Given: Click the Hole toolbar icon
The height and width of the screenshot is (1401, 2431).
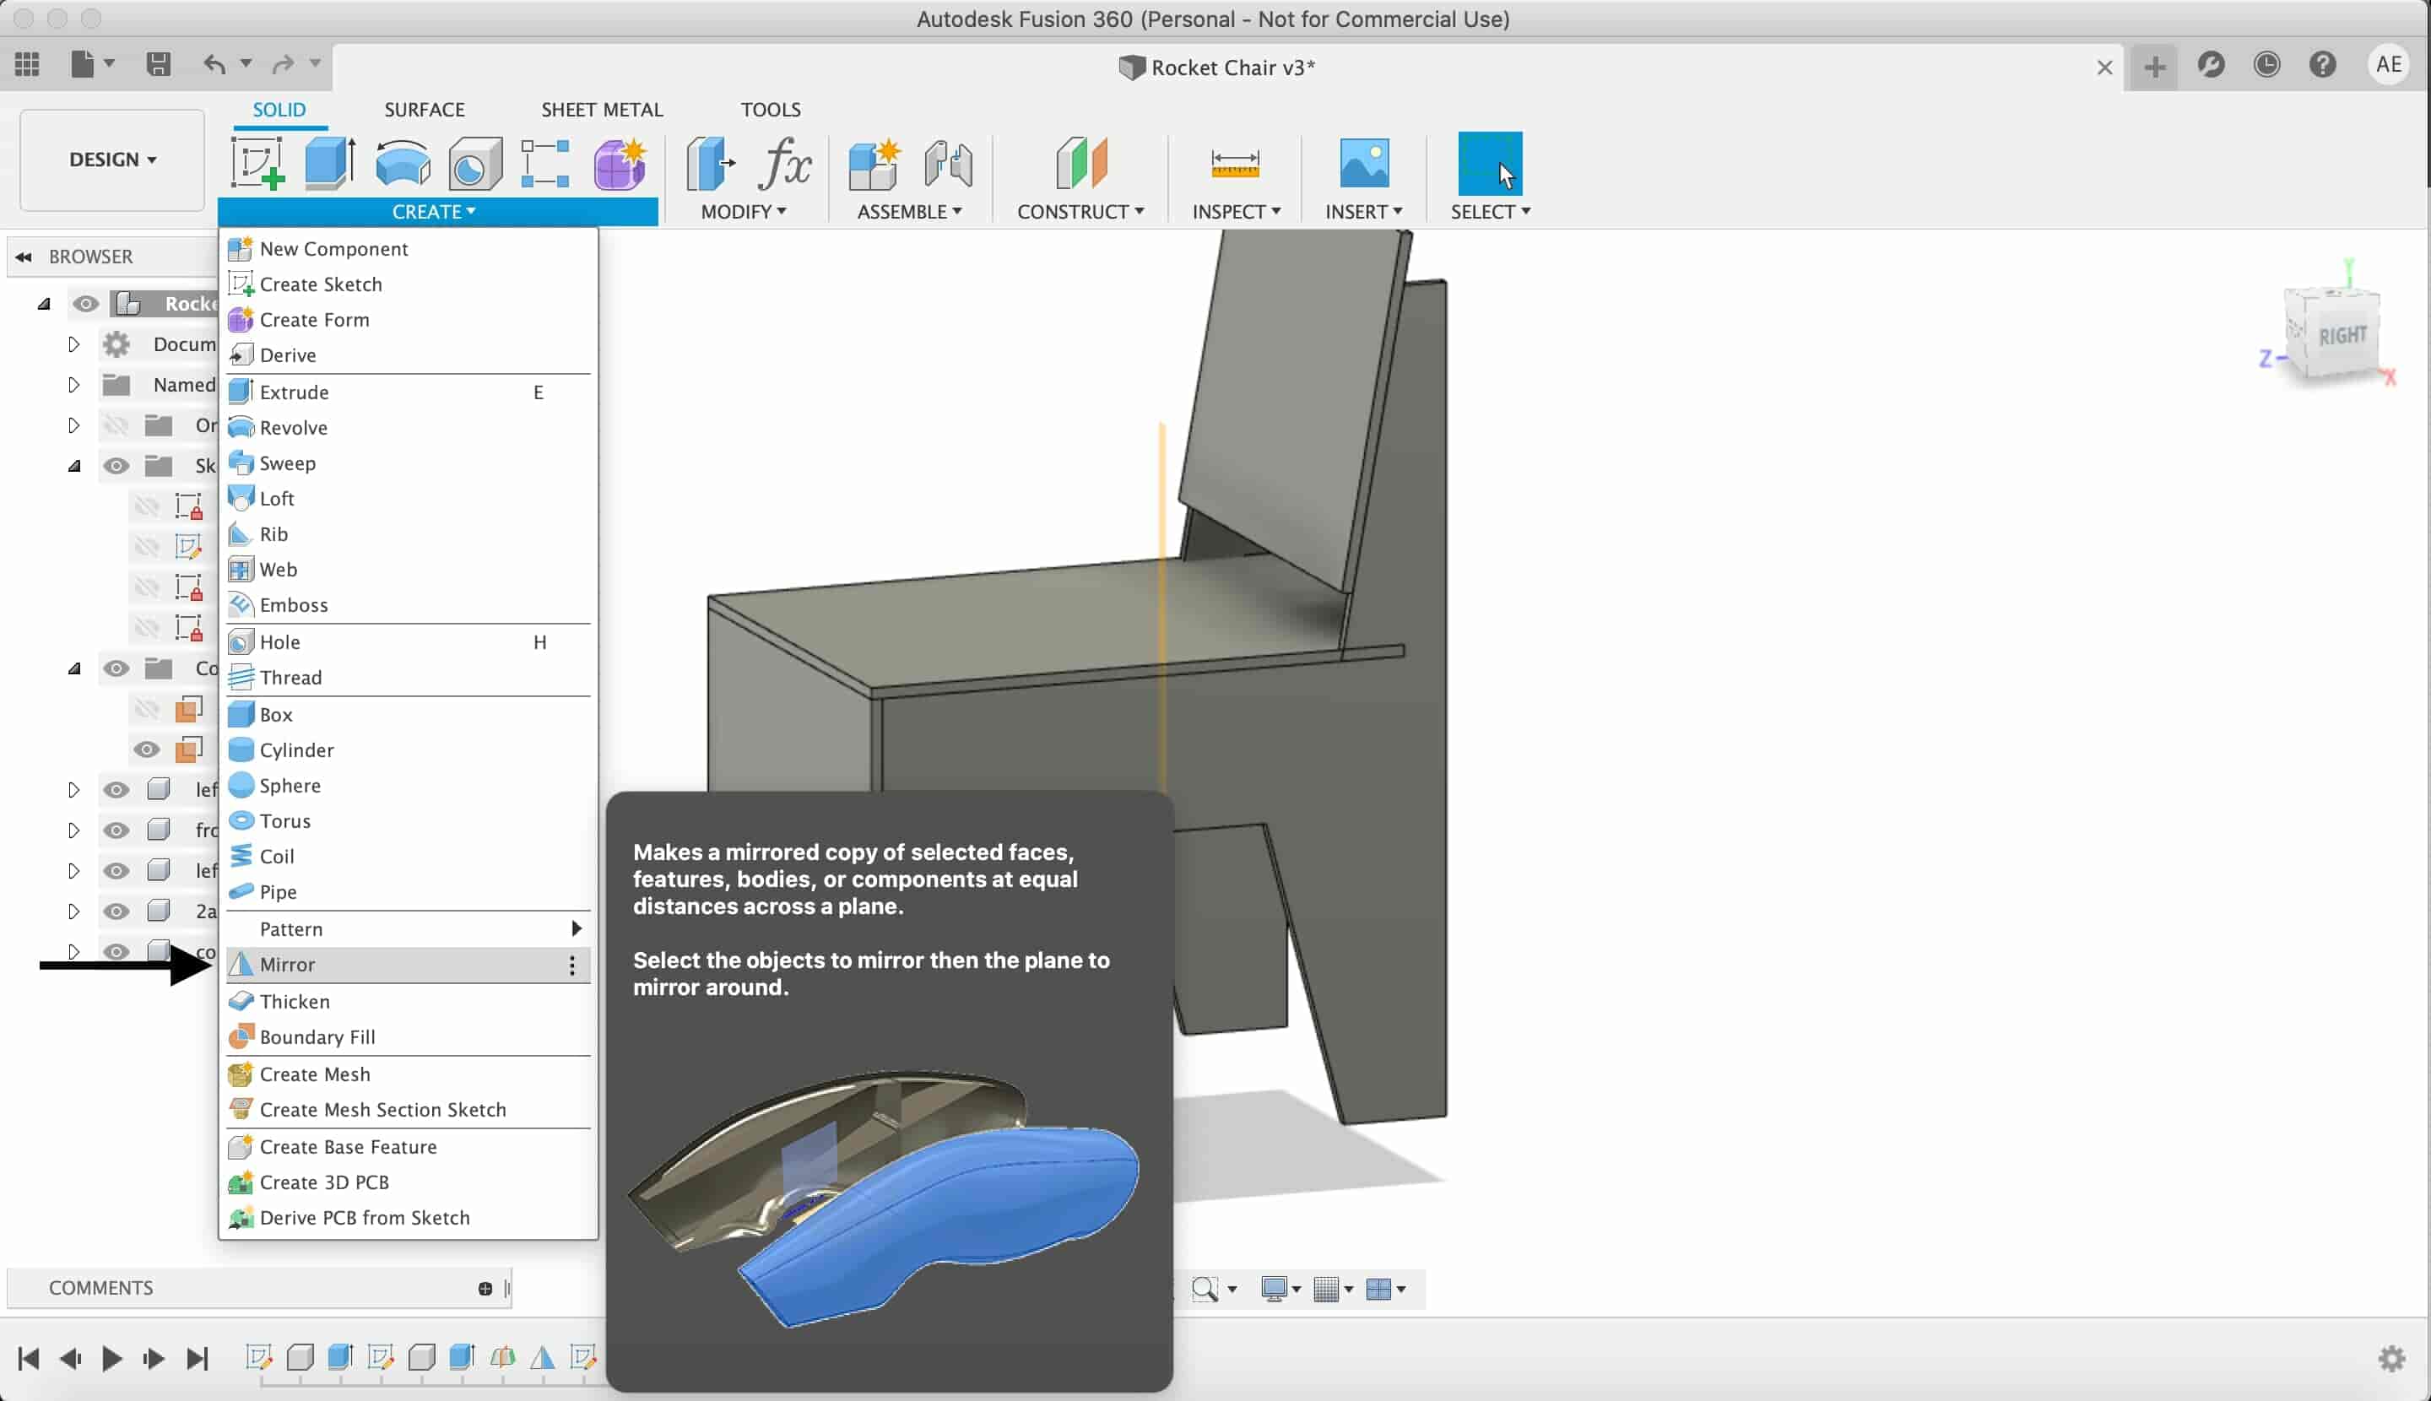Looking at the screenshot, I should [x=474, y=163].
